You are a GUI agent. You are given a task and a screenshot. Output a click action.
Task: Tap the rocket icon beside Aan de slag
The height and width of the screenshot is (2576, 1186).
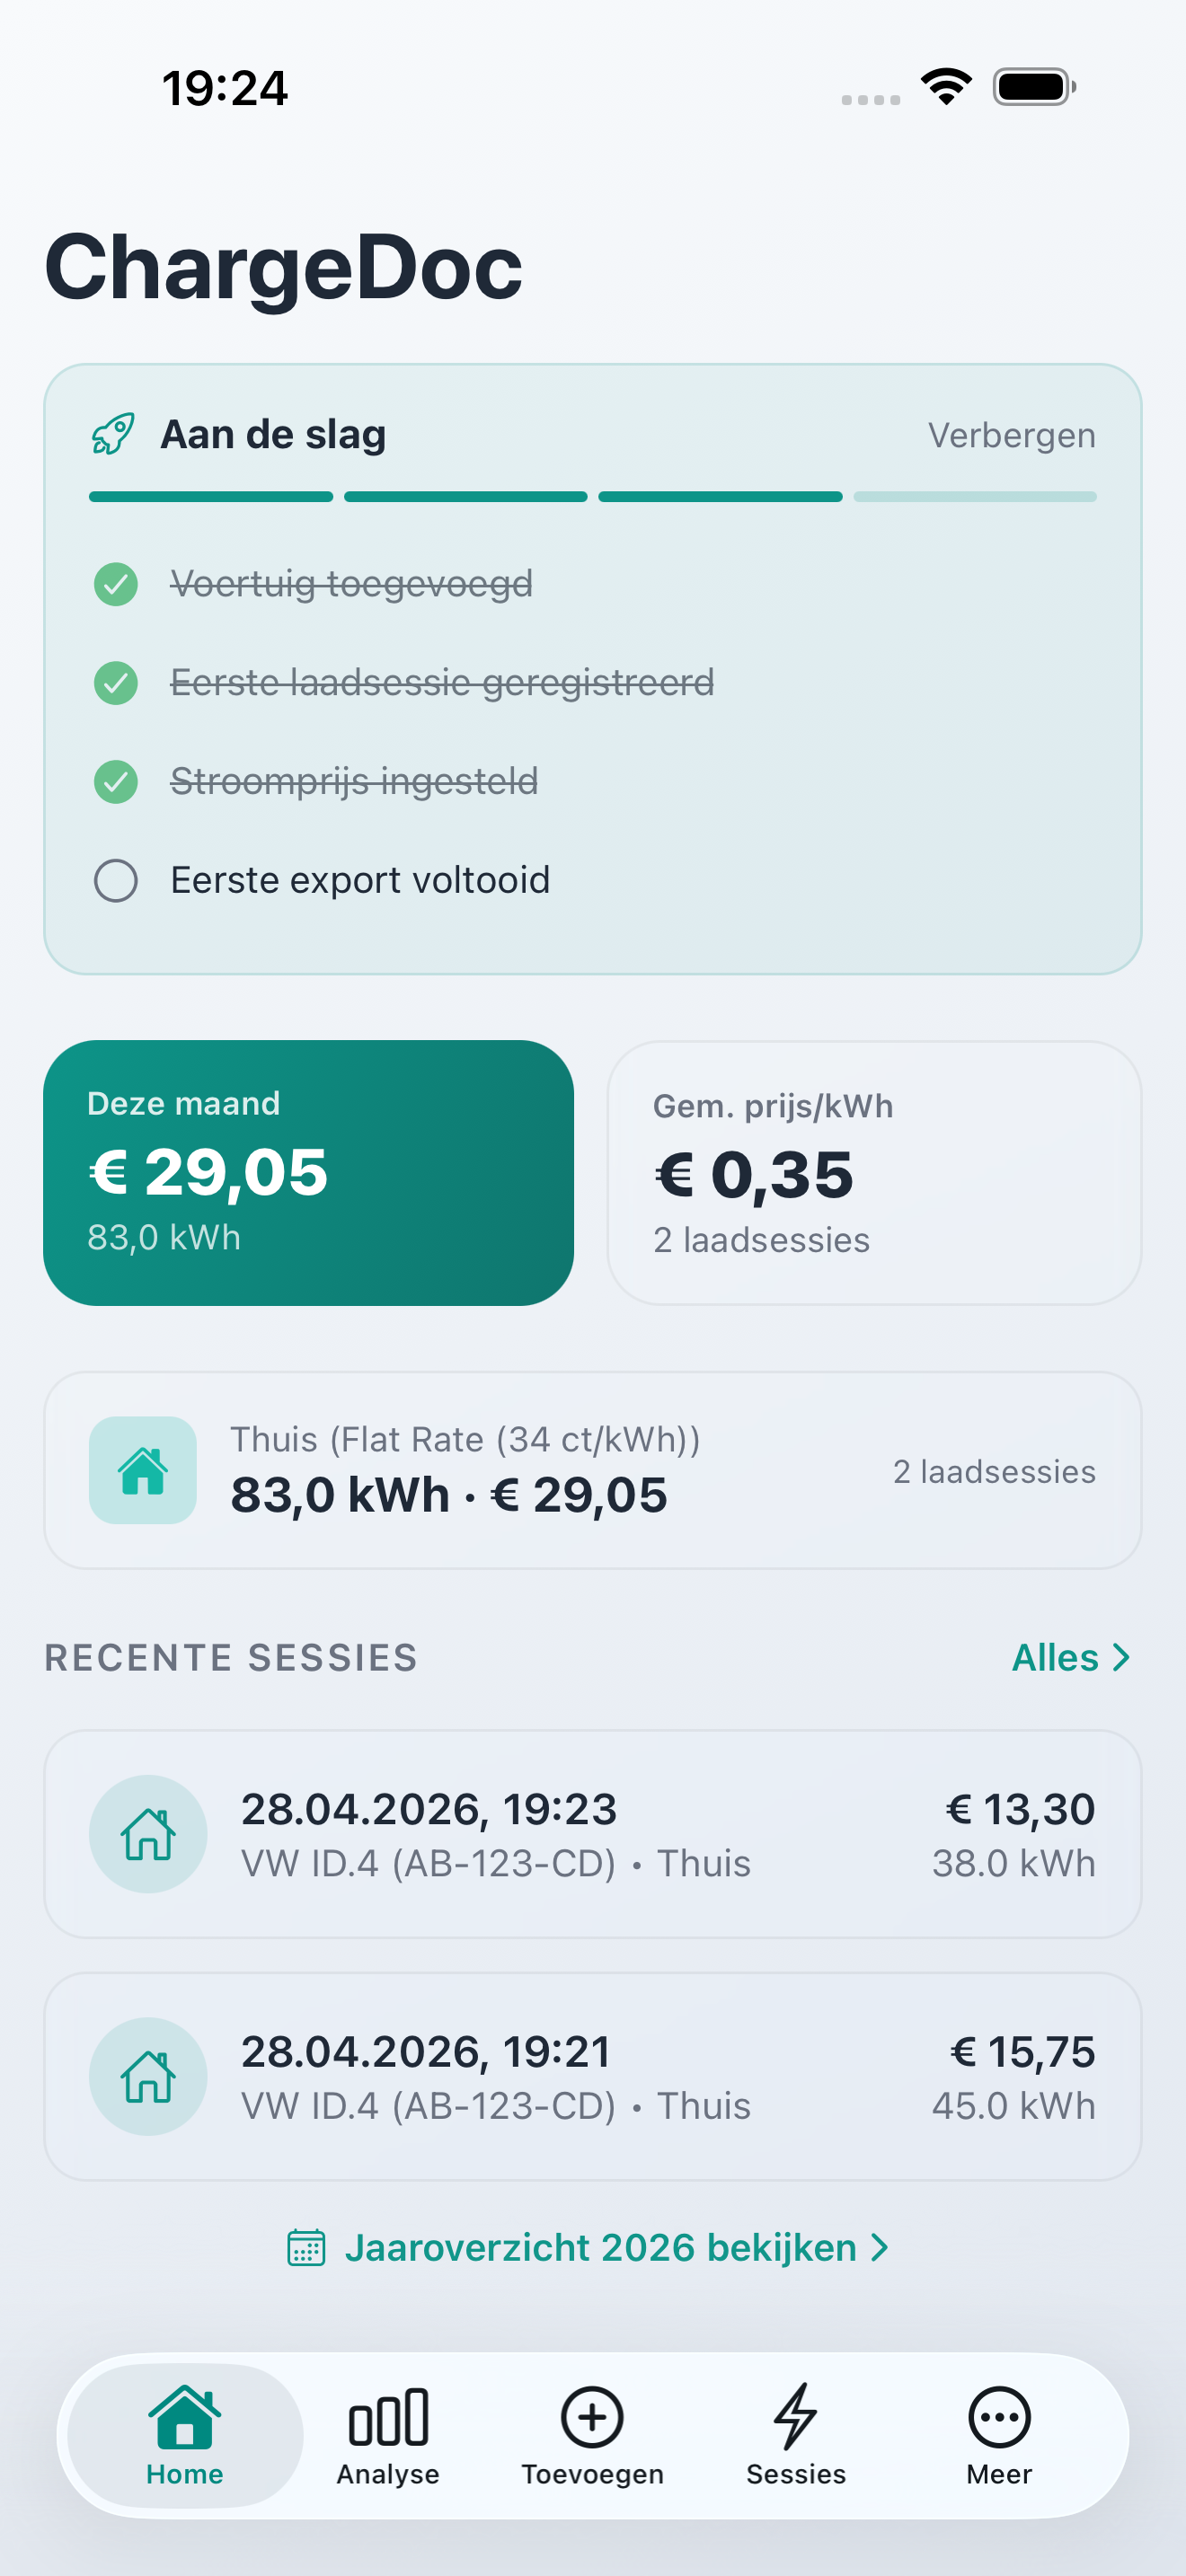coord(112,434)
